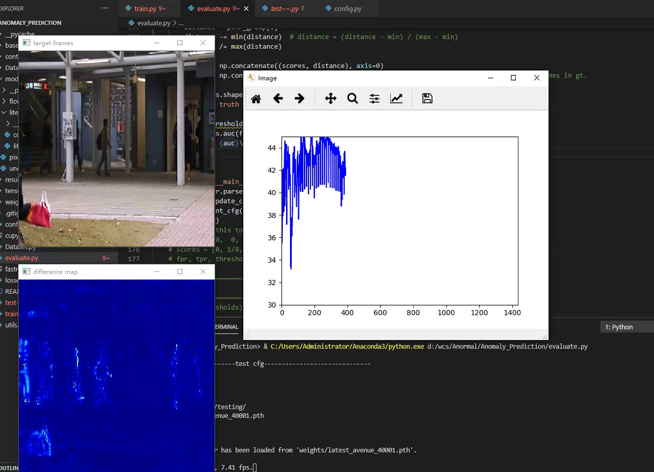The width and height of the screenshot is (654, 472).
Task: Click the '# distance = (distance - min)' comment
Action: point(373,37)
